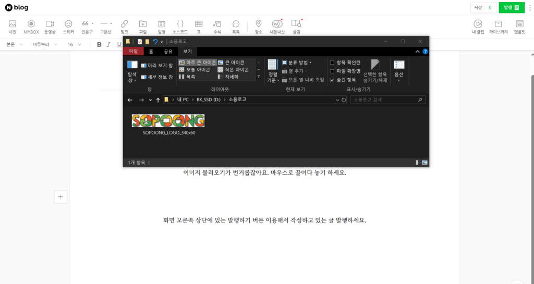
Task: Click 모든 열 너비 조정 button
Action: pos(303,80)
